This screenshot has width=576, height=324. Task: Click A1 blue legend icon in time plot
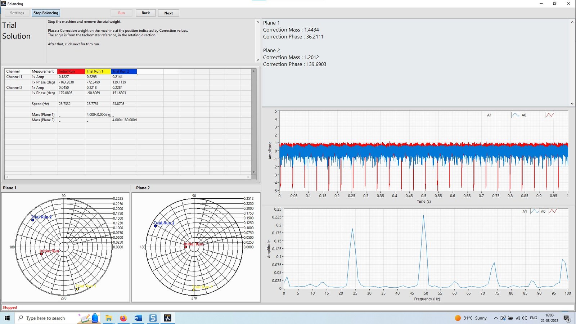pyautogui.click(x=515, y=115)
